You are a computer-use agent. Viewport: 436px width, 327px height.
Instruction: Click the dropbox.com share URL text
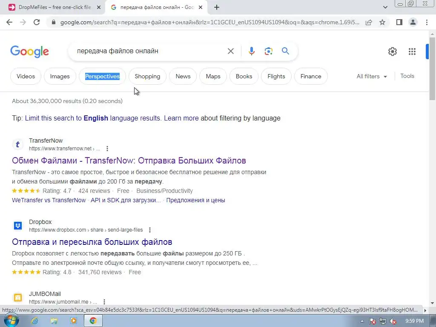click(x=86, y=230)
